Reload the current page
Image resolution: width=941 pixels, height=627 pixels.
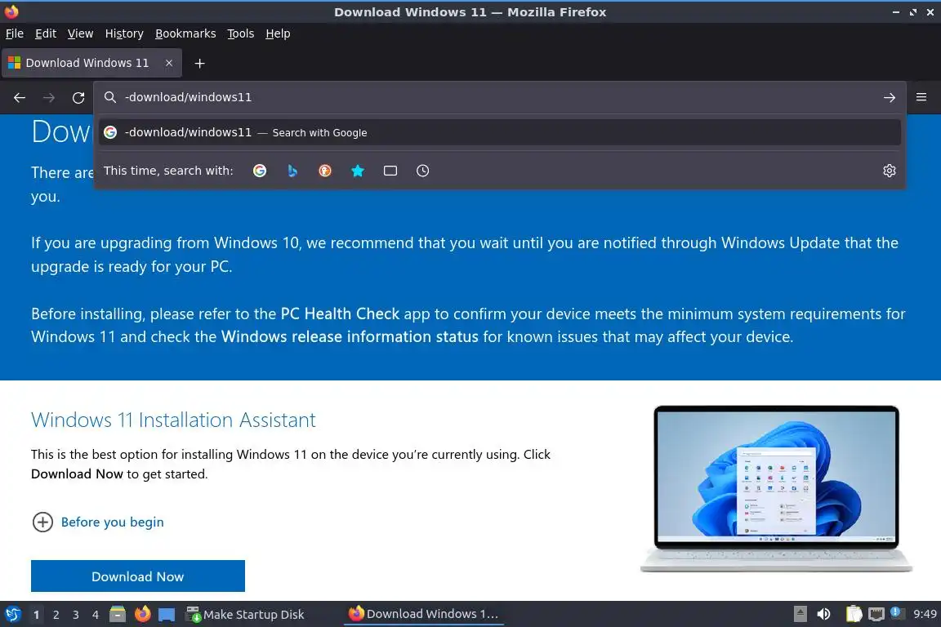tap(78, 98)
